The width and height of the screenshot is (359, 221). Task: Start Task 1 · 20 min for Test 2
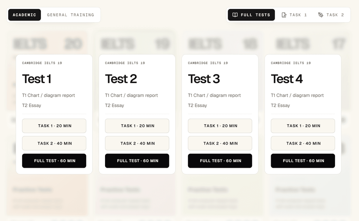click(x=137, y=126)
